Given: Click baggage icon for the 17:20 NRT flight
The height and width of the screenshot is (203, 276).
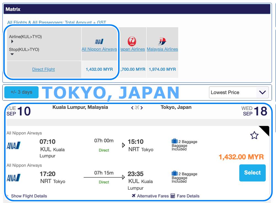Looking at the screenshot, I should click(174, 173).
